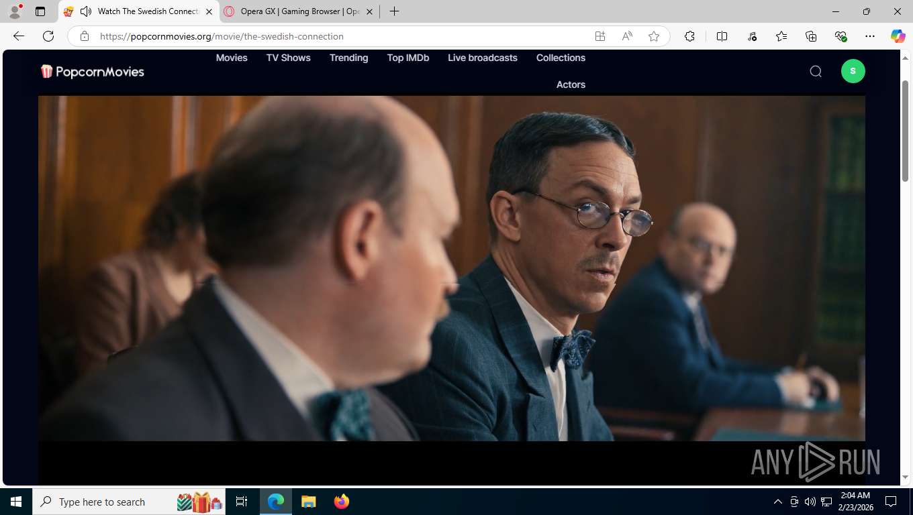Click the scrollbar down arrow
Viewport: 913px width, 515px height.
905,477
